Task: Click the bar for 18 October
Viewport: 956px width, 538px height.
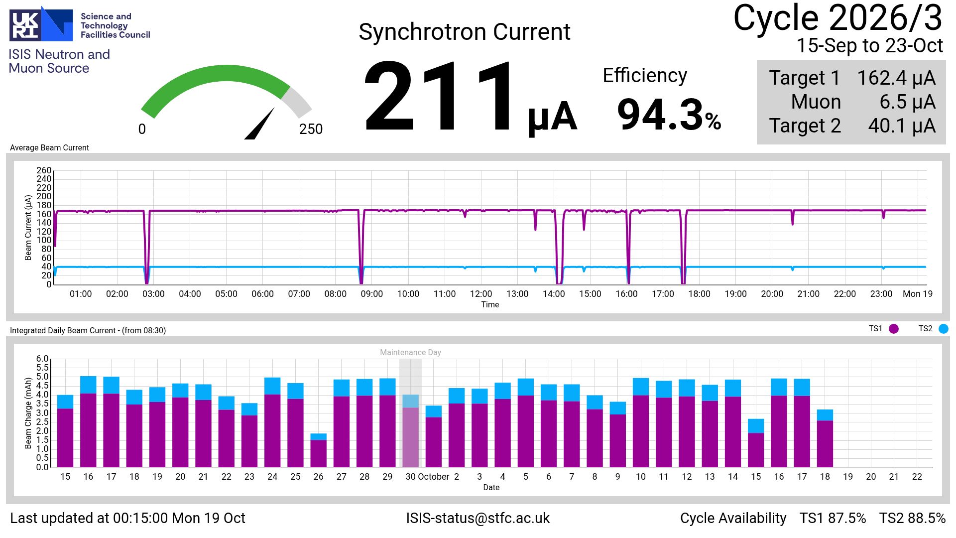Action: (825, 438)
